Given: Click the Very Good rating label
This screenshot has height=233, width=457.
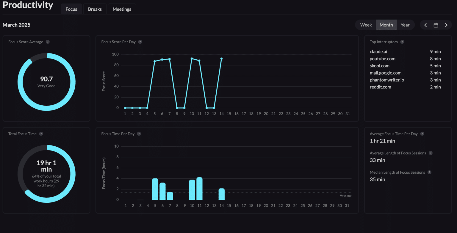Looking at the screenshot, I should pos(46,86).
